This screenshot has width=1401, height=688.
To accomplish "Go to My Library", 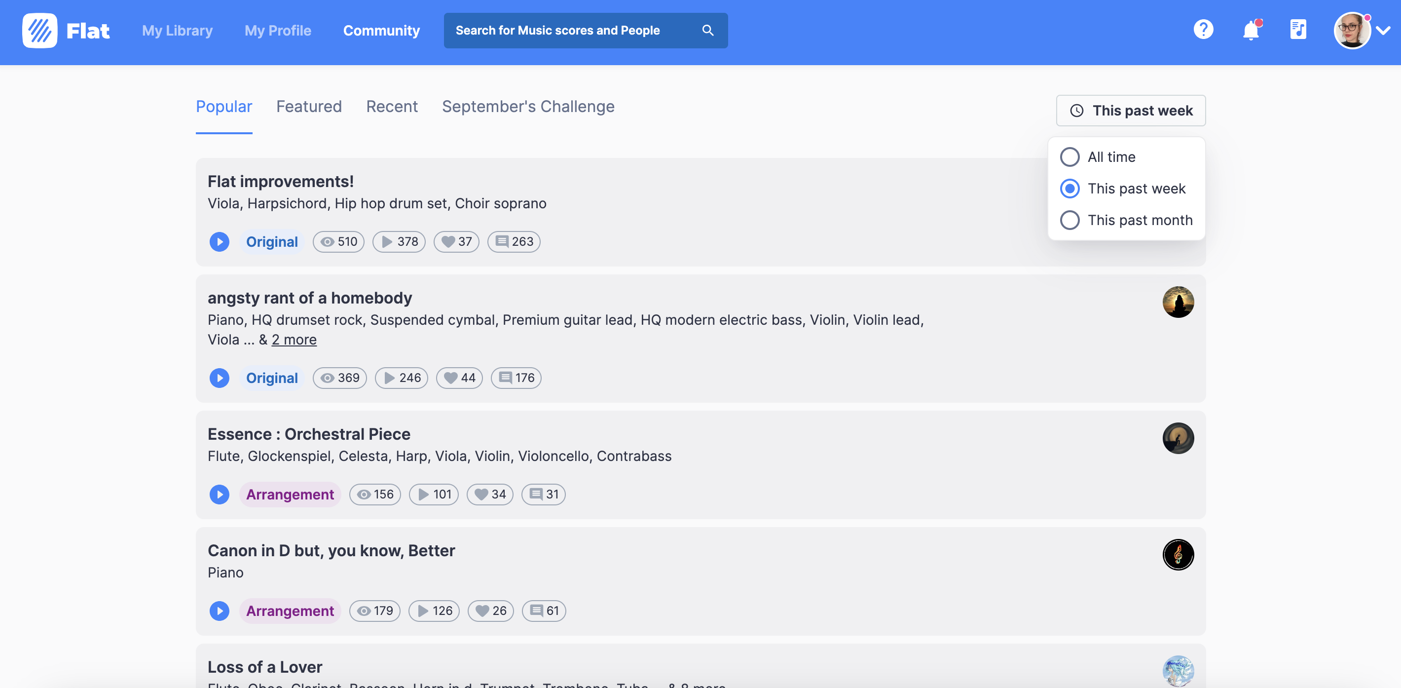I will (x=177, y=31).
